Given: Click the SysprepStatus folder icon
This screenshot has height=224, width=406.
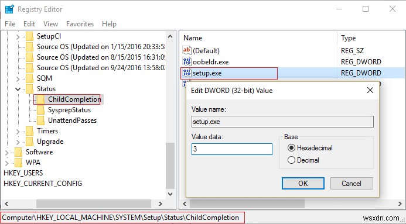Looking at the screenshot, I should click(x=40, y=110).
